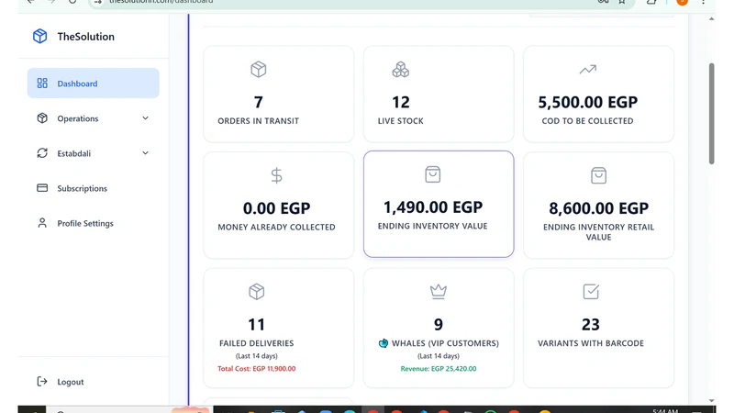The width and height of the screenshot is (734, 413).
Task: Click the 5,500.00 EGP value
Action: pyautogui.click(x=588, y=102)
